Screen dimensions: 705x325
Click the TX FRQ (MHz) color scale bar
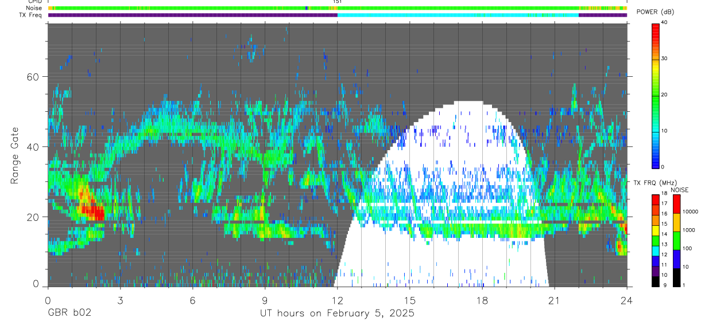tap(656, 240)
